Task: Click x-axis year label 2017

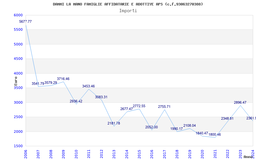Action: [x=164, y=154]
